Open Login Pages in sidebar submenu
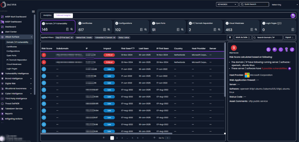 click(x=12, y=69)
